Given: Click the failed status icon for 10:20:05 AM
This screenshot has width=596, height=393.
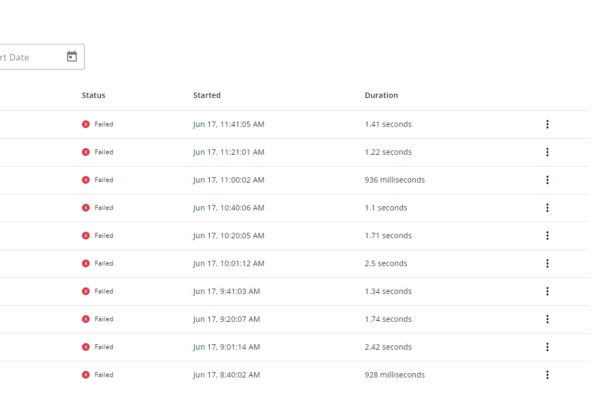Looking at the screenshot, I should pos(86,236).
